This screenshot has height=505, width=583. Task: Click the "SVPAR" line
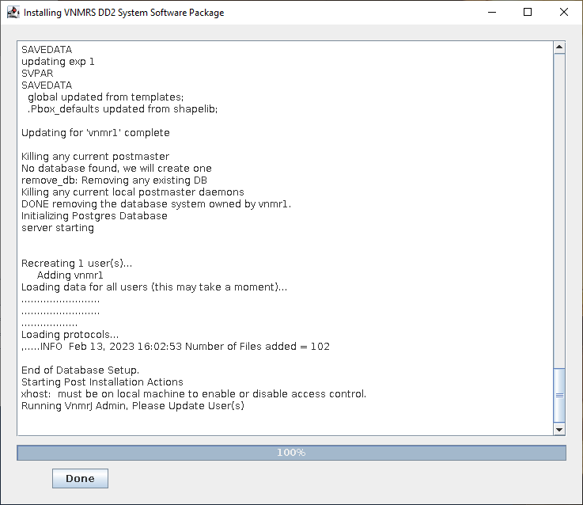click(37, 74)
